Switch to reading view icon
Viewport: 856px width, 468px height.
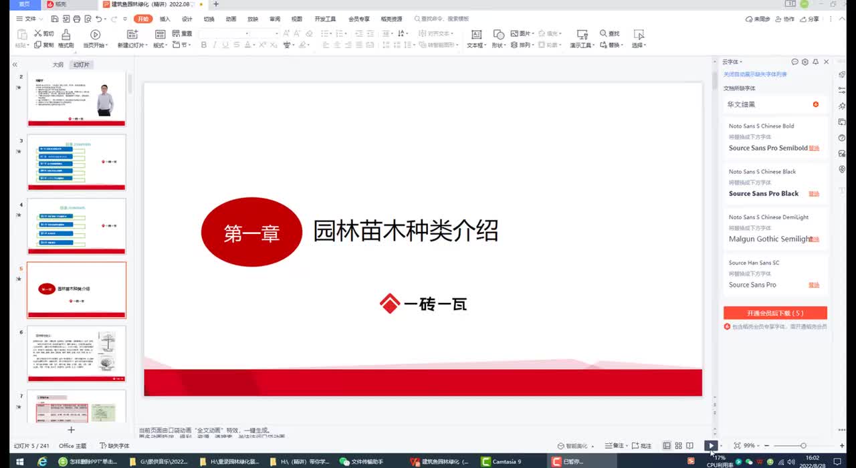(x=689, y=446)
